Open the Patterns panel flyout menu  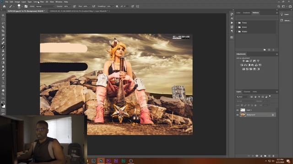[277, 13]
